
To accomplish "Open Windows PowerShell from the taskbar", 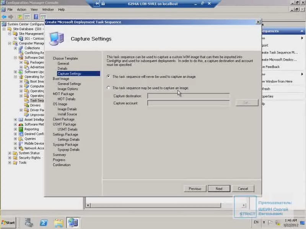I will 44,223.
